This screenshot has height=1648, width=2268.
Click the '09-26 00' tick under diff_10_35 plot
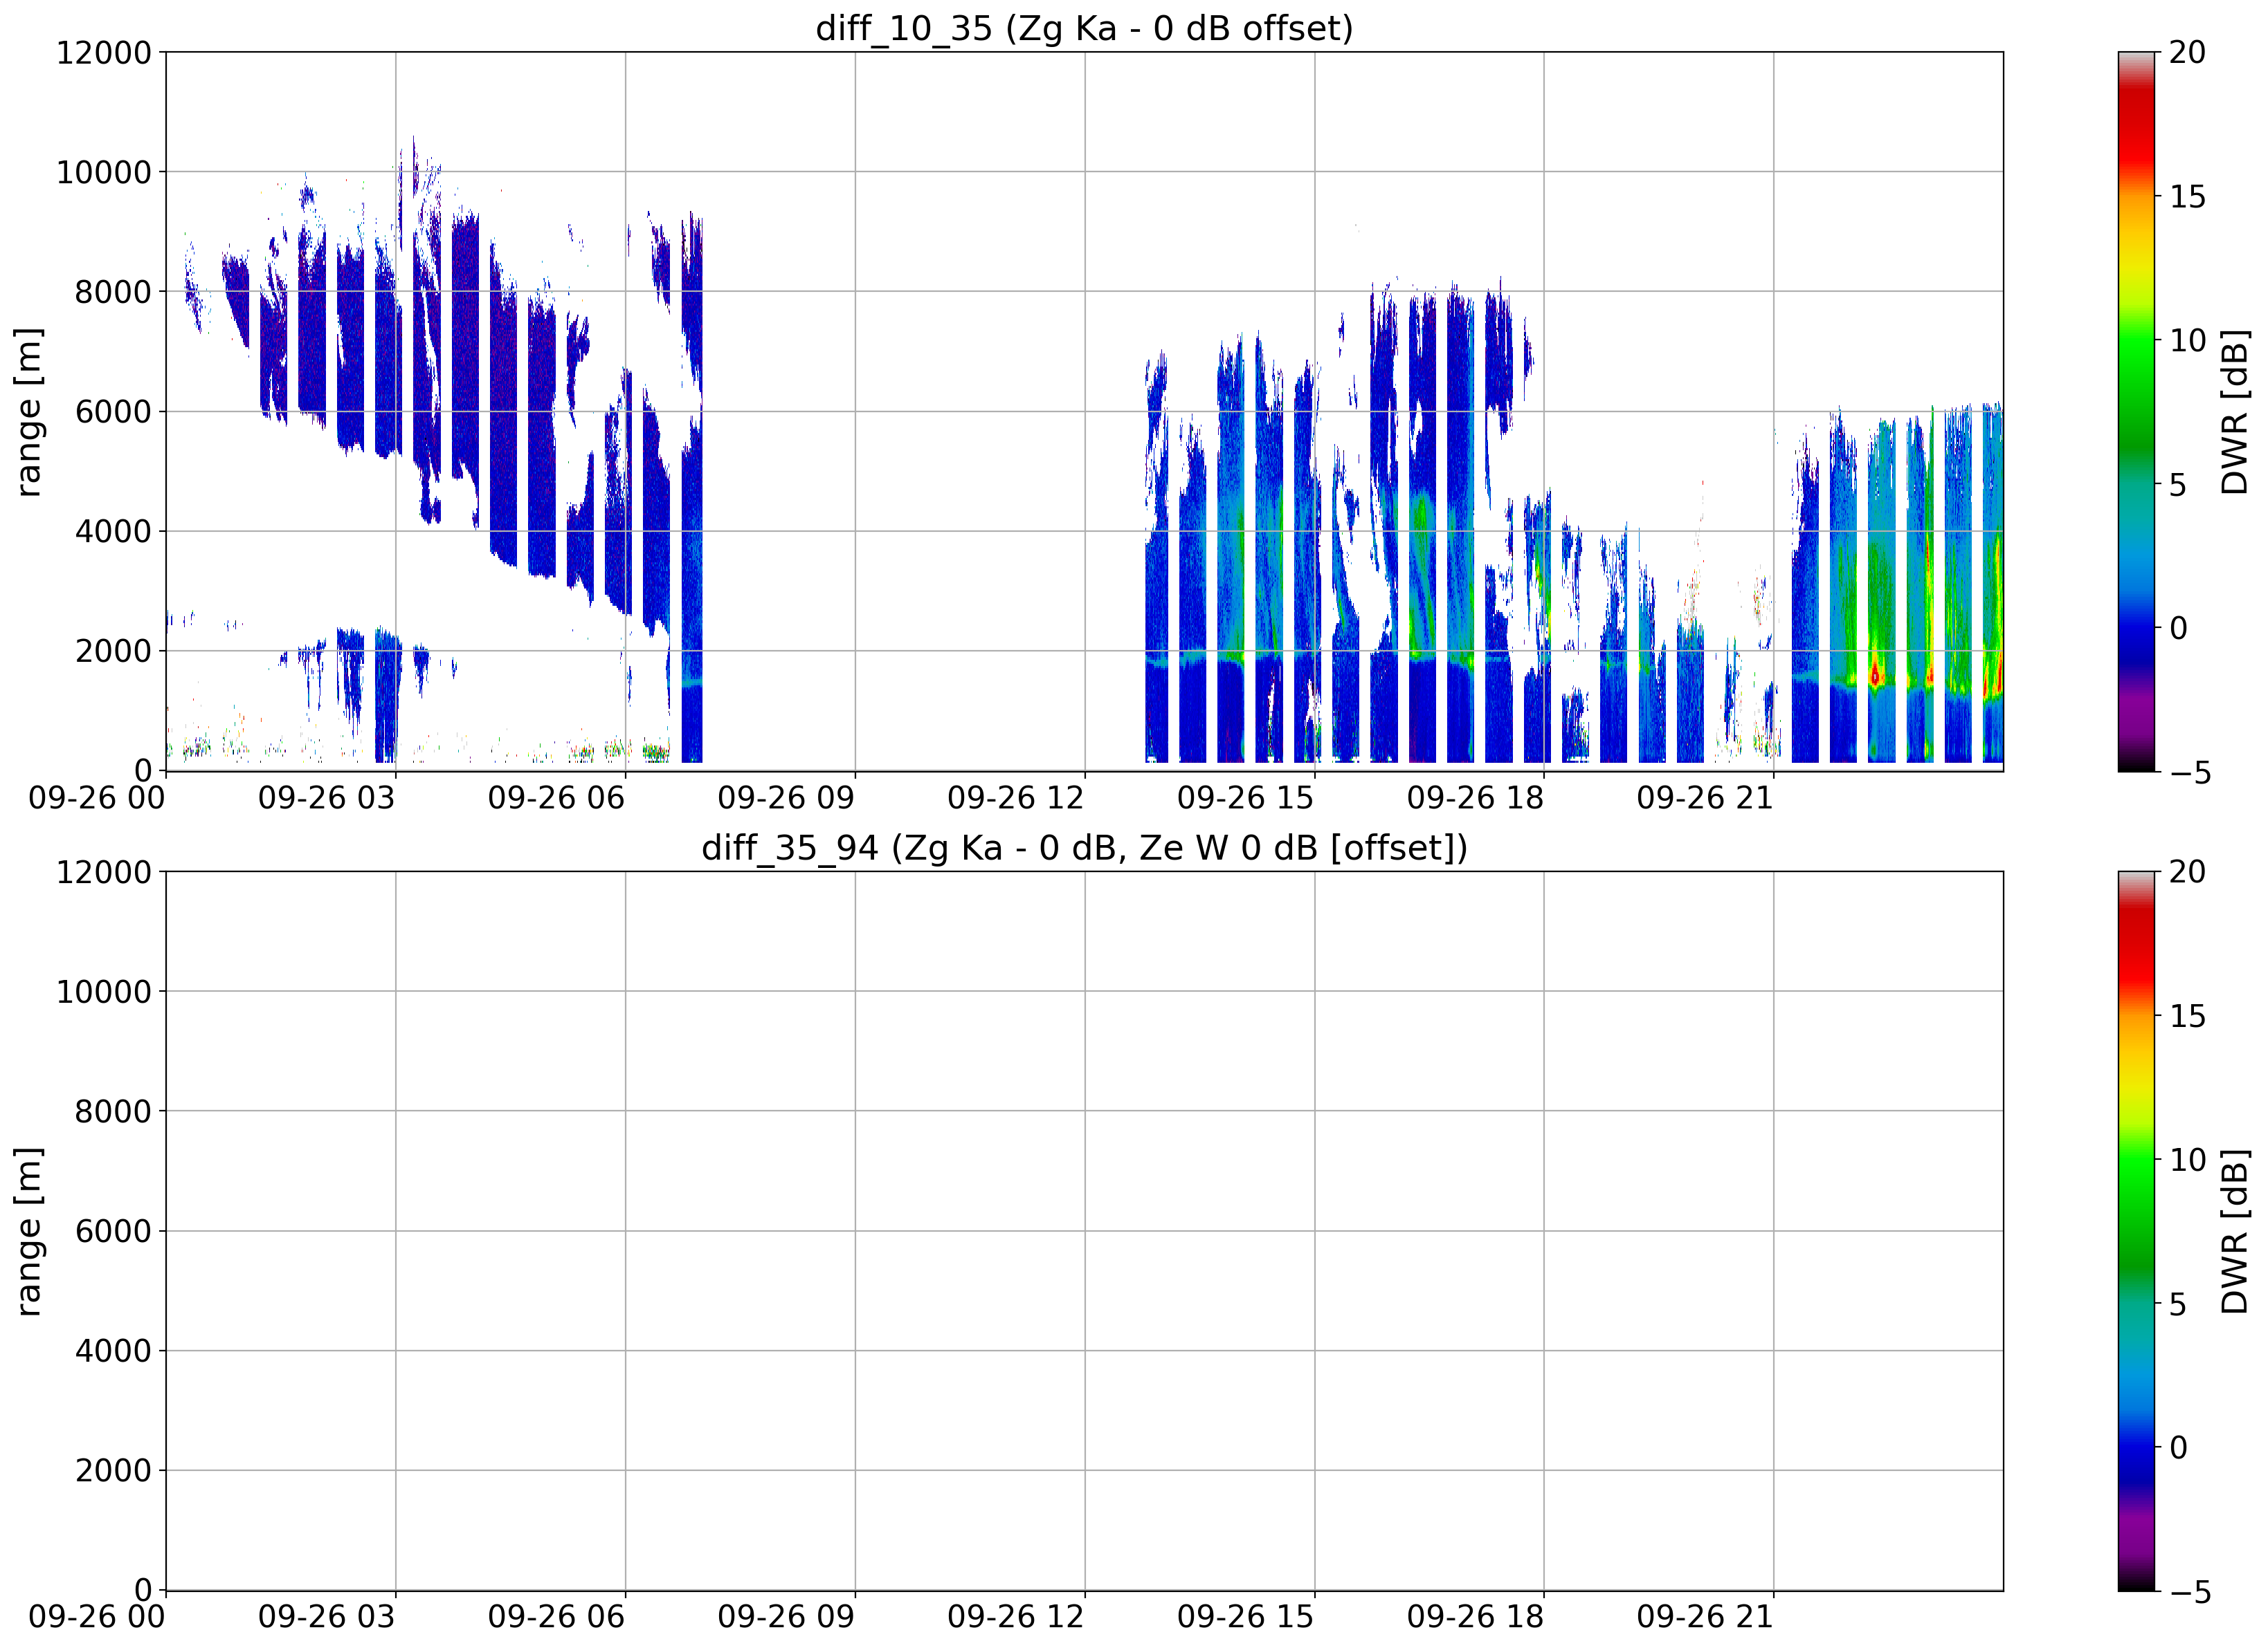tap(97, 797)
